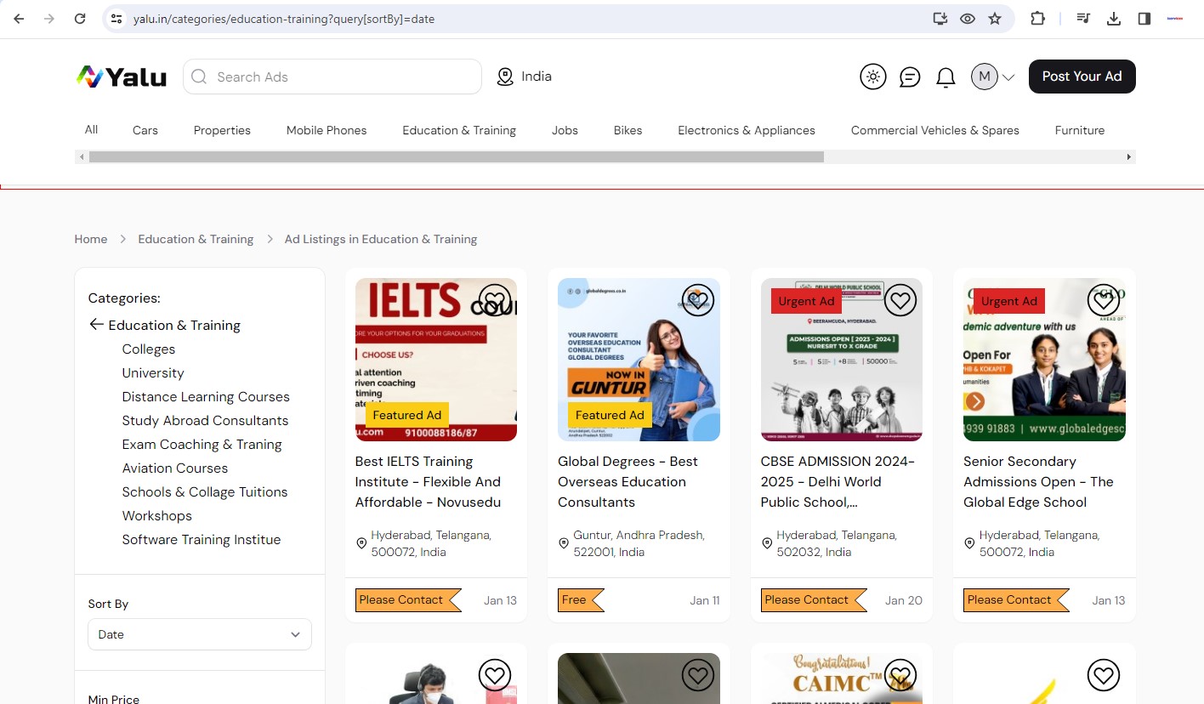Click Home breadcrumb link
The width and height of the screenshot is (1204, 704).
(x=91, y=239)
